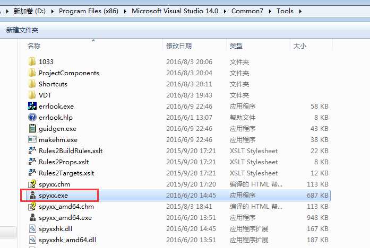Select the file name spyxx_amd64.exe
The height and width of the screenshot is (248, 370).
tap(65, 218)
